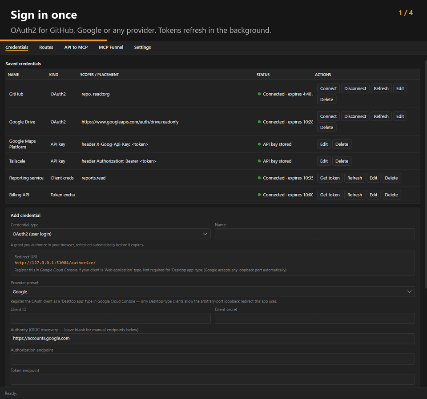This screenshot has width=427, height=399.
Task: Delete the Google Maps Platform credential
Action: click(x=342, y=144)
